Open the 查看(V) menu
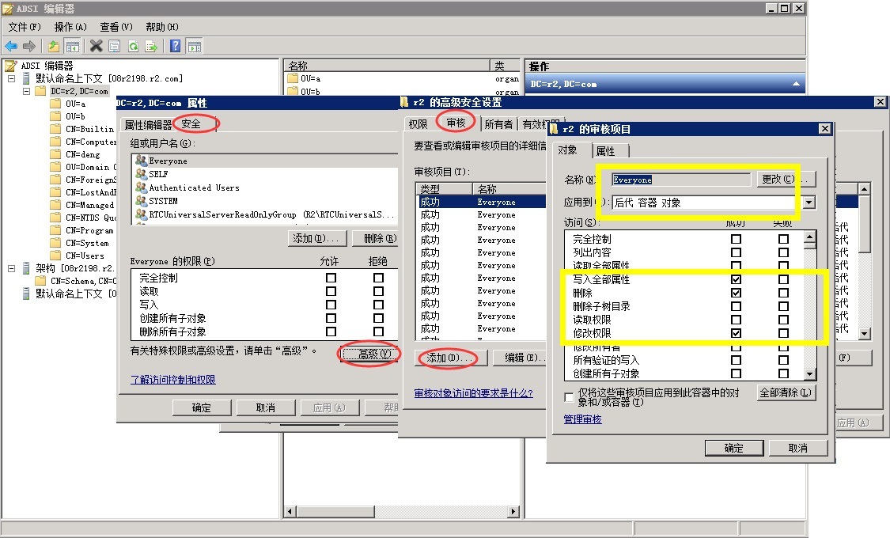This screenshot has height=538, width=890. [116, 26]
